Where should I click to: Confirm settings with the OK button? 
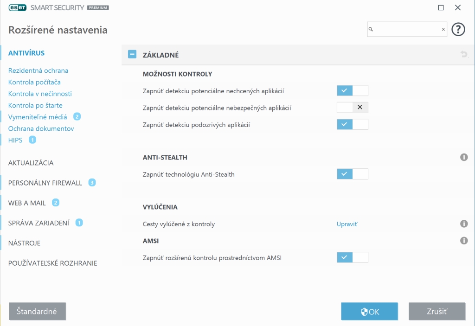369,312
